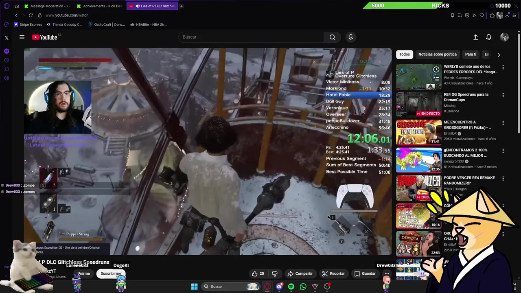Subscribe using the Suscribirme button
521x293 pixels.
pyautogui.click(x=111, y=273)
